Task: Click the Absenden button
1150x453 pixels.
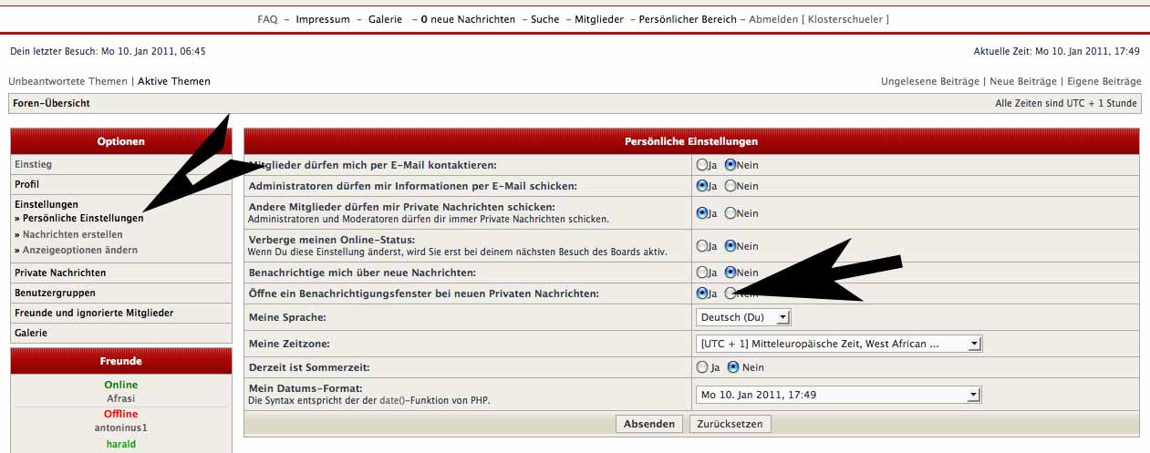Action: (x=649, y=424)
